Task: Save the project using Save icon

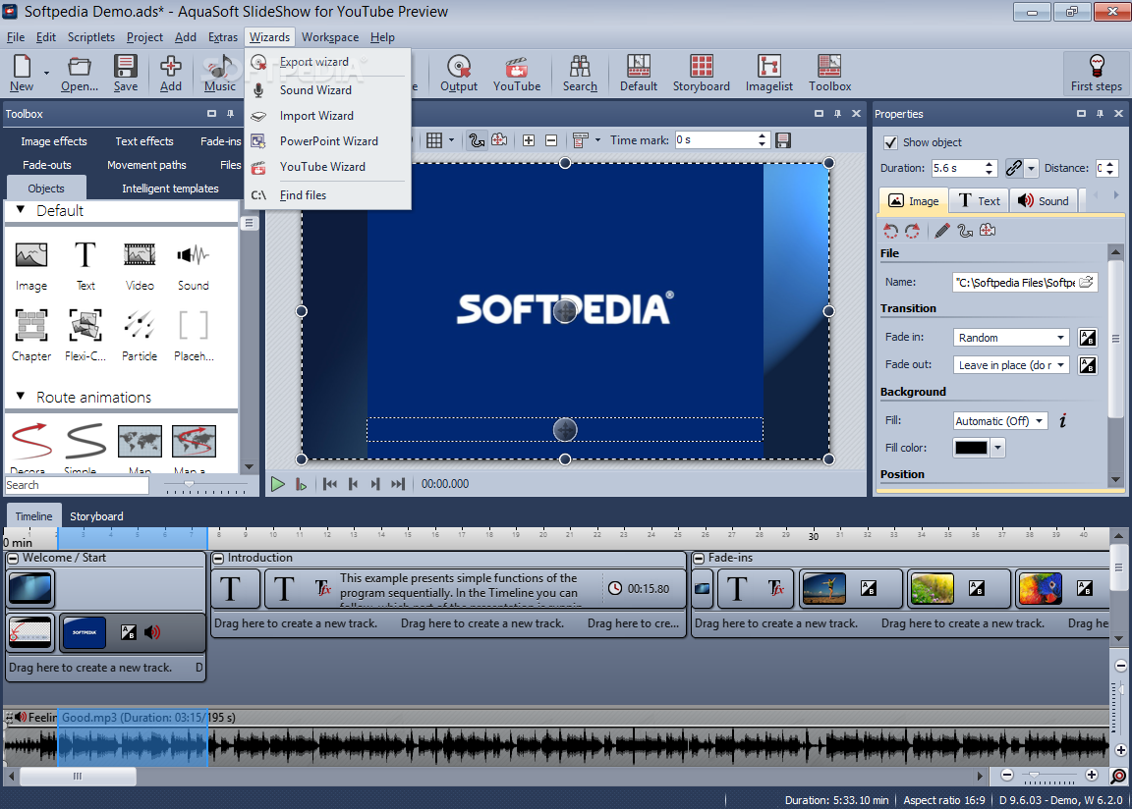Action: pos(126,73)
